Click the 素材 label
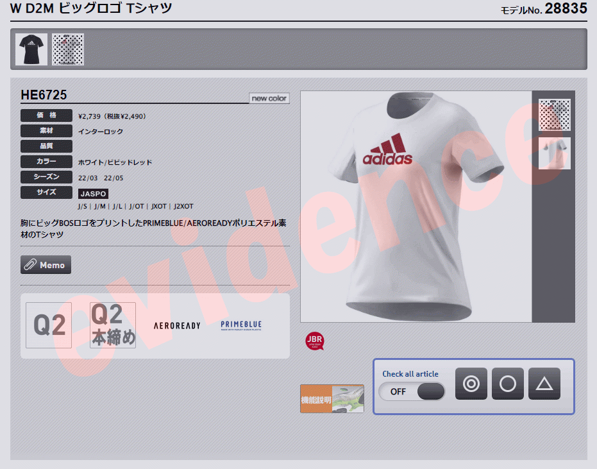The image size is (597, 469). point(46,131)
